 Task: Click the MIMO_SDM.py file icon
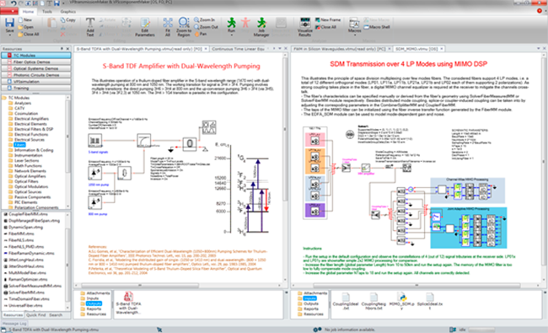pos(402,297)
